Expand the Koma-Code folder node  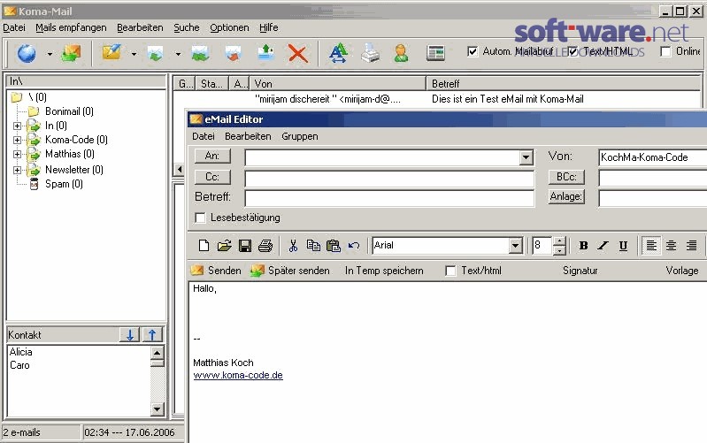pyautogui.click(x=17, y=140)
